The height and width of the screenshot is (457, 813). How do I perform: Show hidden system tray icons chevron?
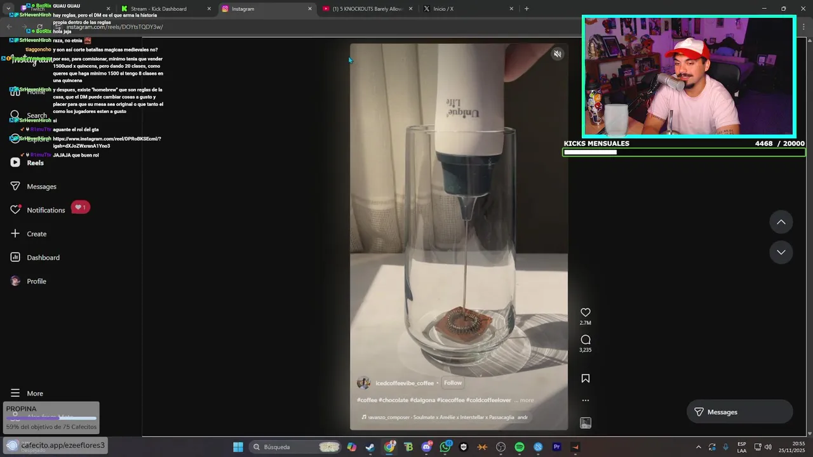(699, 447)
